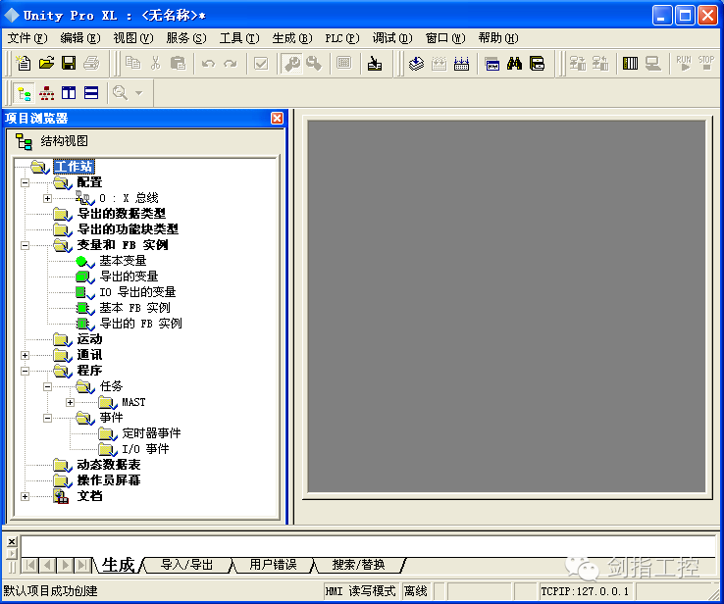This screenshot has width=724, height=604.
Task: Select 定时器事件 folder
Action: (x=151, y=433)
